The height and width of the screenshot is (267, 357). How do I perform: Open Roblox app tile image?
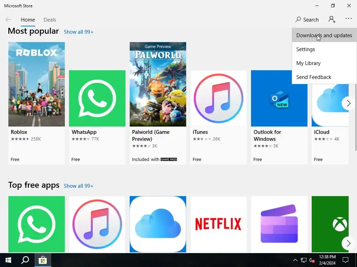pyautogui.click(x=36, y=84)
